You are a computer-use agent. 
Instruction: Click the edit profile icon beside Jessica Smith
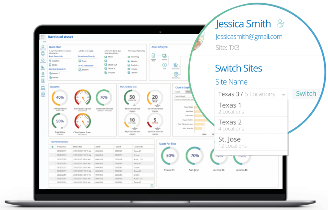(281, 23)
